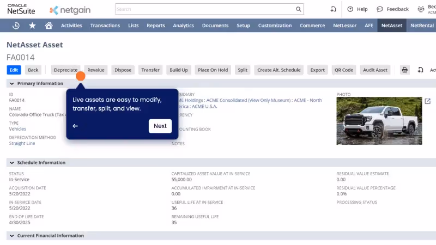Select the 55,000.00 capitalized asset value
Image resolution: width=436 pixels, height=245 pixels.
point(181,180)
